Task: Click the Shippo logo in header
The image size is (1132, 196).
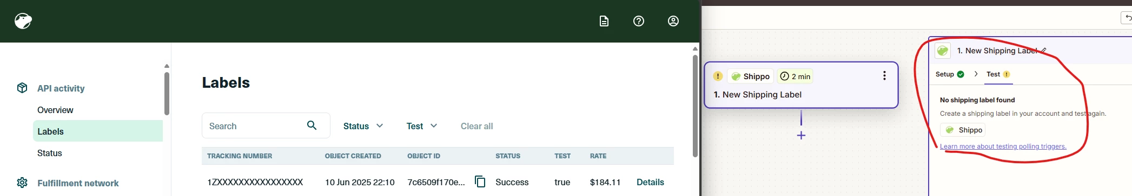Action: [23, 21]
